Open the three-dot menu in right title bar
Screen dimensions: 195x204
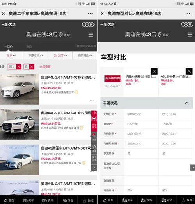(x=189, y=14)
